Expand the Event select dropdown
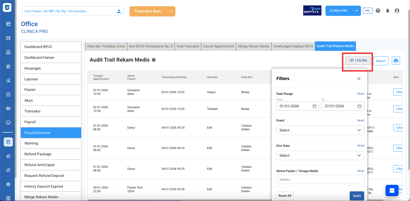410x201 pixels. click(320, 130)
